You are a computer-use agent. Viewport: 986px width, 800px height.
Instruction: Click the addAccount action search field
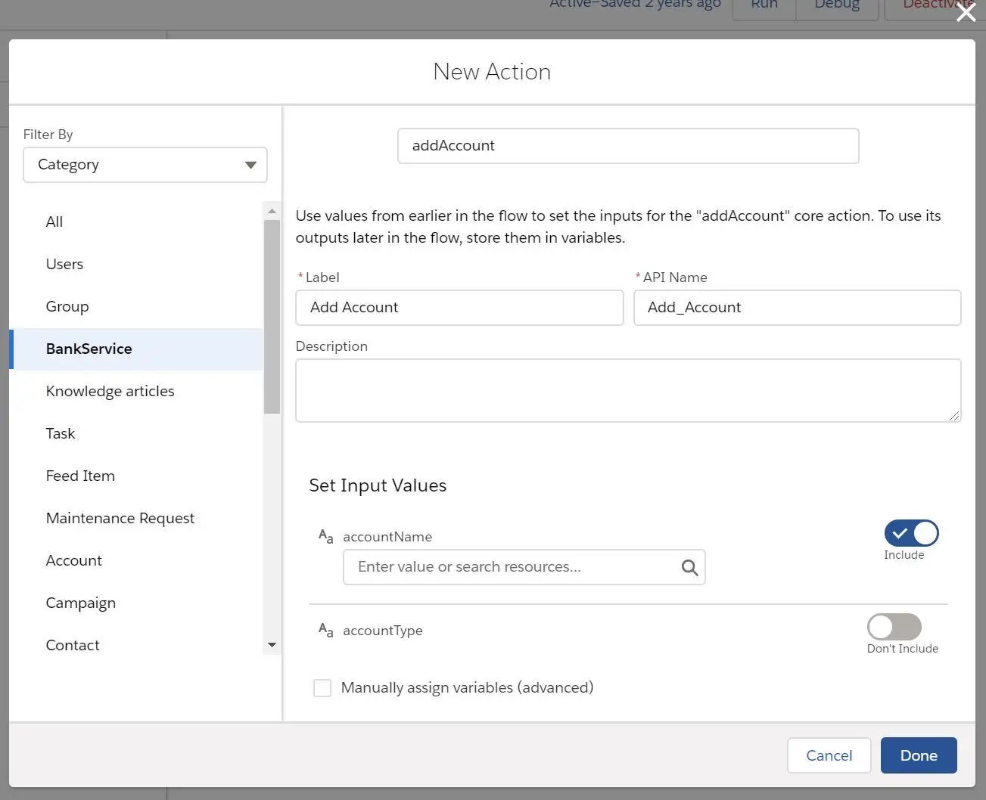[628, 146]
